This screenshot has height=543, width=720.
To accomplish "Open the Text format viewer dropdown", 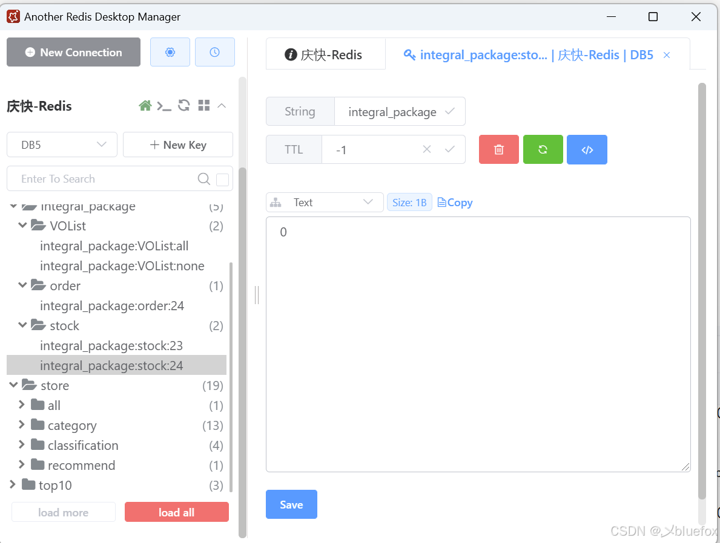I will coord(325,202).
